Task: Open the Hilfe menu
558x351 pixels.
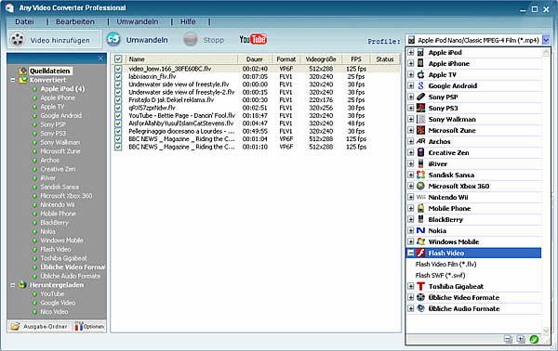Action: coord(188,21)
